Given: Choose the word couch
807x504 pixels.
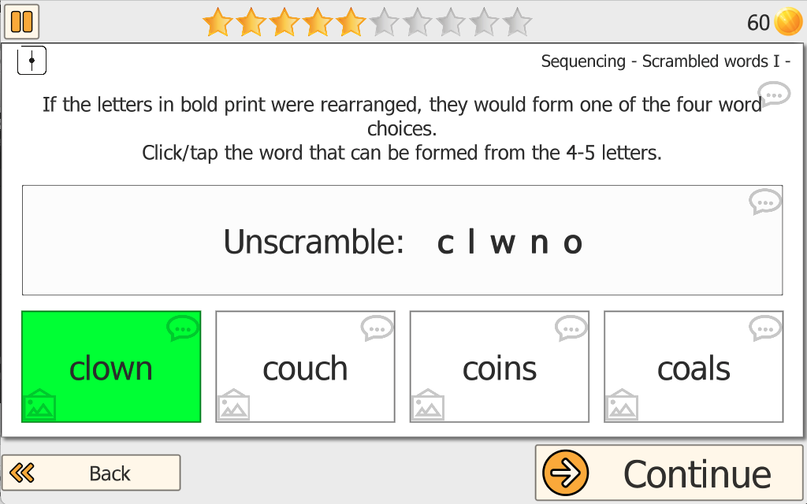Looking at the screenshot, I should pyautogui.click(x=305, y=369).
